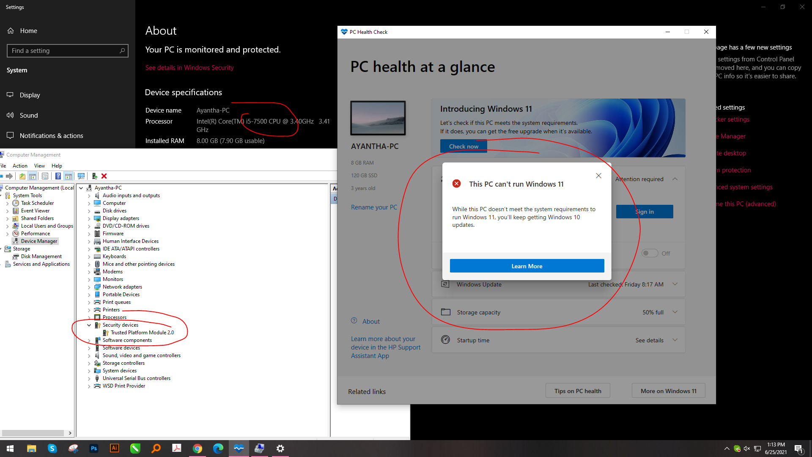Click More on Windows 11 button
The width and height of the screenshot is (812, 457).
669,391
